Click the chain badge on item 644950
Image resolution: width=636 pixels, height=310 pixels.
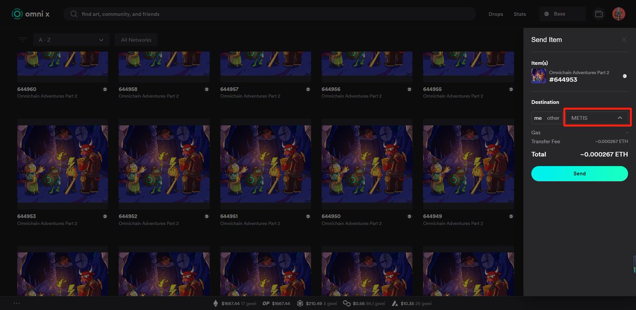point(409,217)
